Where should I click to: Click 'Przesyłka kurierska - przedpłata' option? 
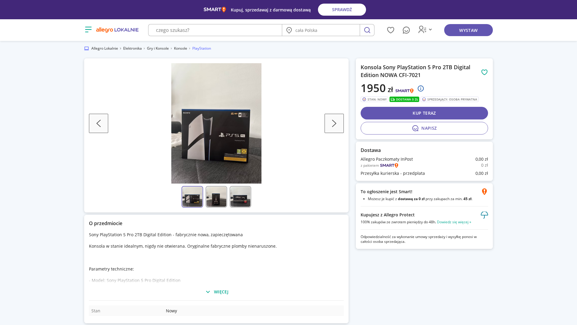[x=392, y=173]
